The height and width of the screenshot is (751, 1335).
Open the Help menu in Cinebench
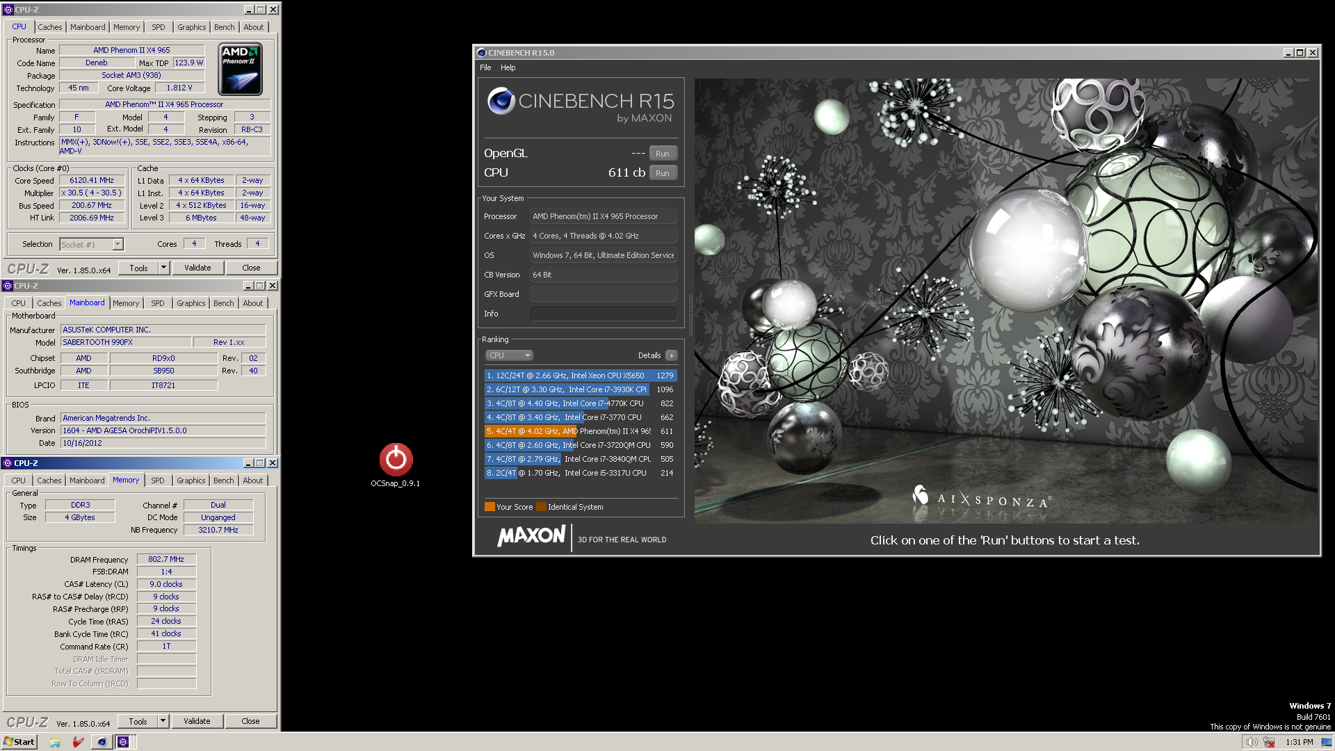coord(508,67)
